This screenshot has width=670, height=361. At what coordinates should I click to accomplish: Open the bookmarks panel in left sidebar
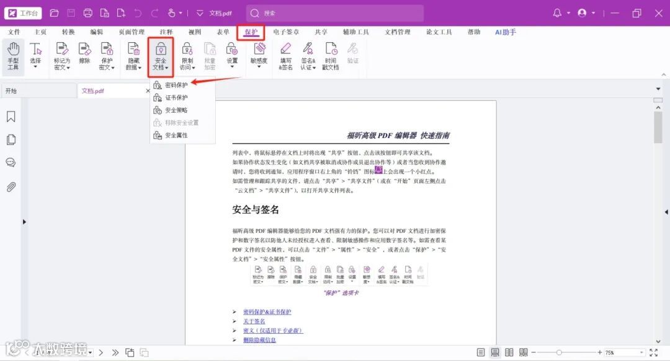pyautogui.click(x=11, y=116)
